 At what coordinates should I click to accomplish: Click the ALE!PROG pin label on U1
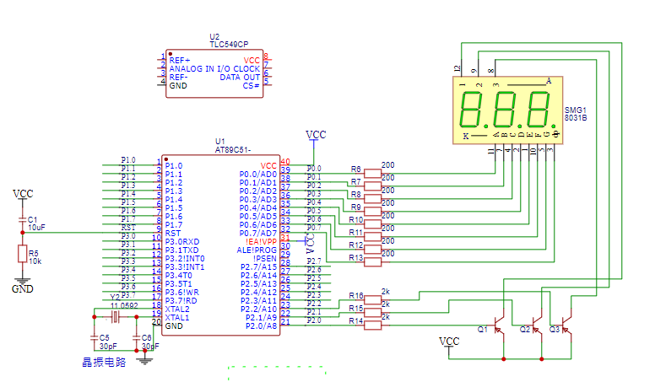point(257,250)
